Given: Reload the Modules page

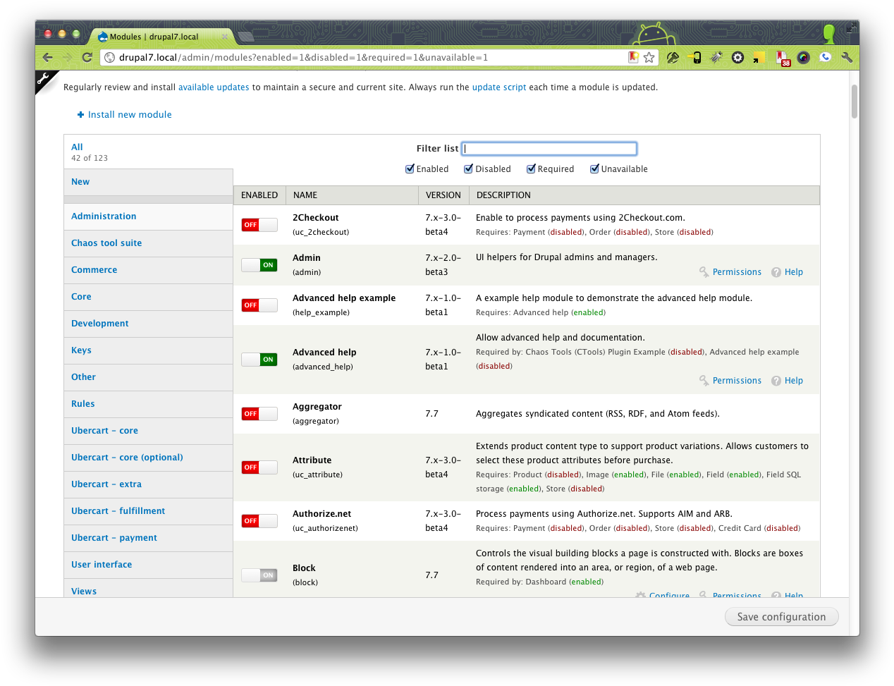Looking at the screenshot, I should point(87,58).
